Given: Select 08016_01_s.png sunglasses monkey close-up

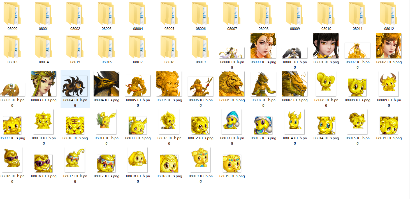Looking at the screenshot, I should [x=43, y=164].
